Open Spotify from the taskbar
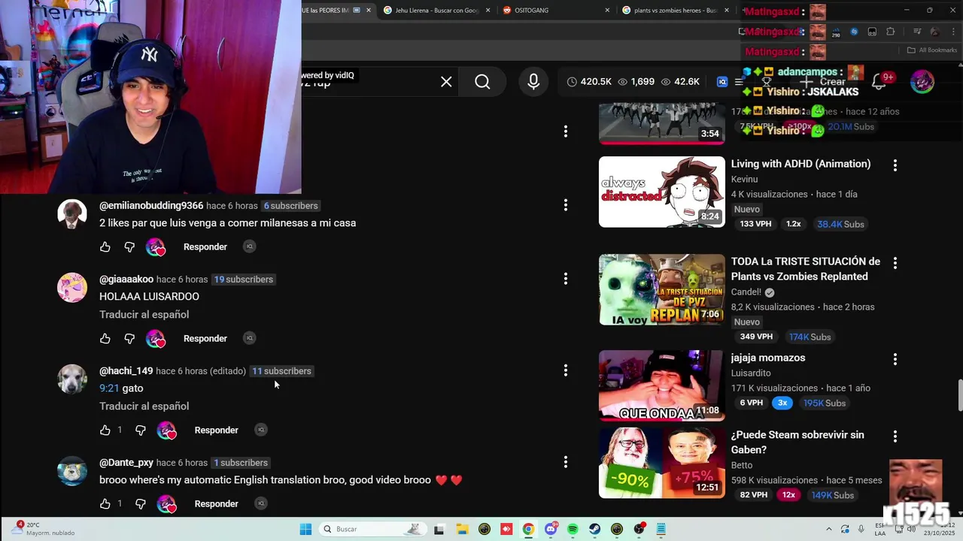The width and height of the screenshot is (963, 541). tap(573, 529)
